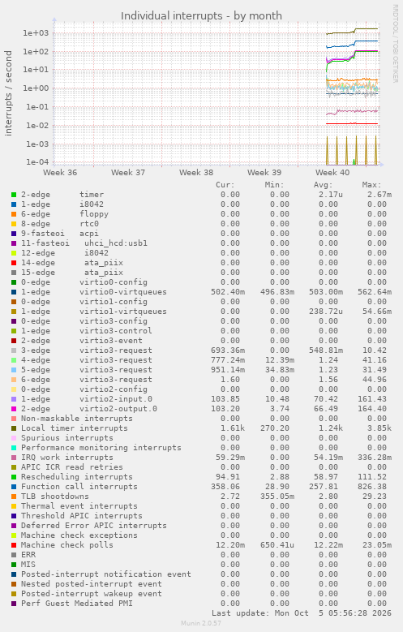Select the swatch beside virtio2-input.0
This screenshot has height=632, width=403.
14,399
